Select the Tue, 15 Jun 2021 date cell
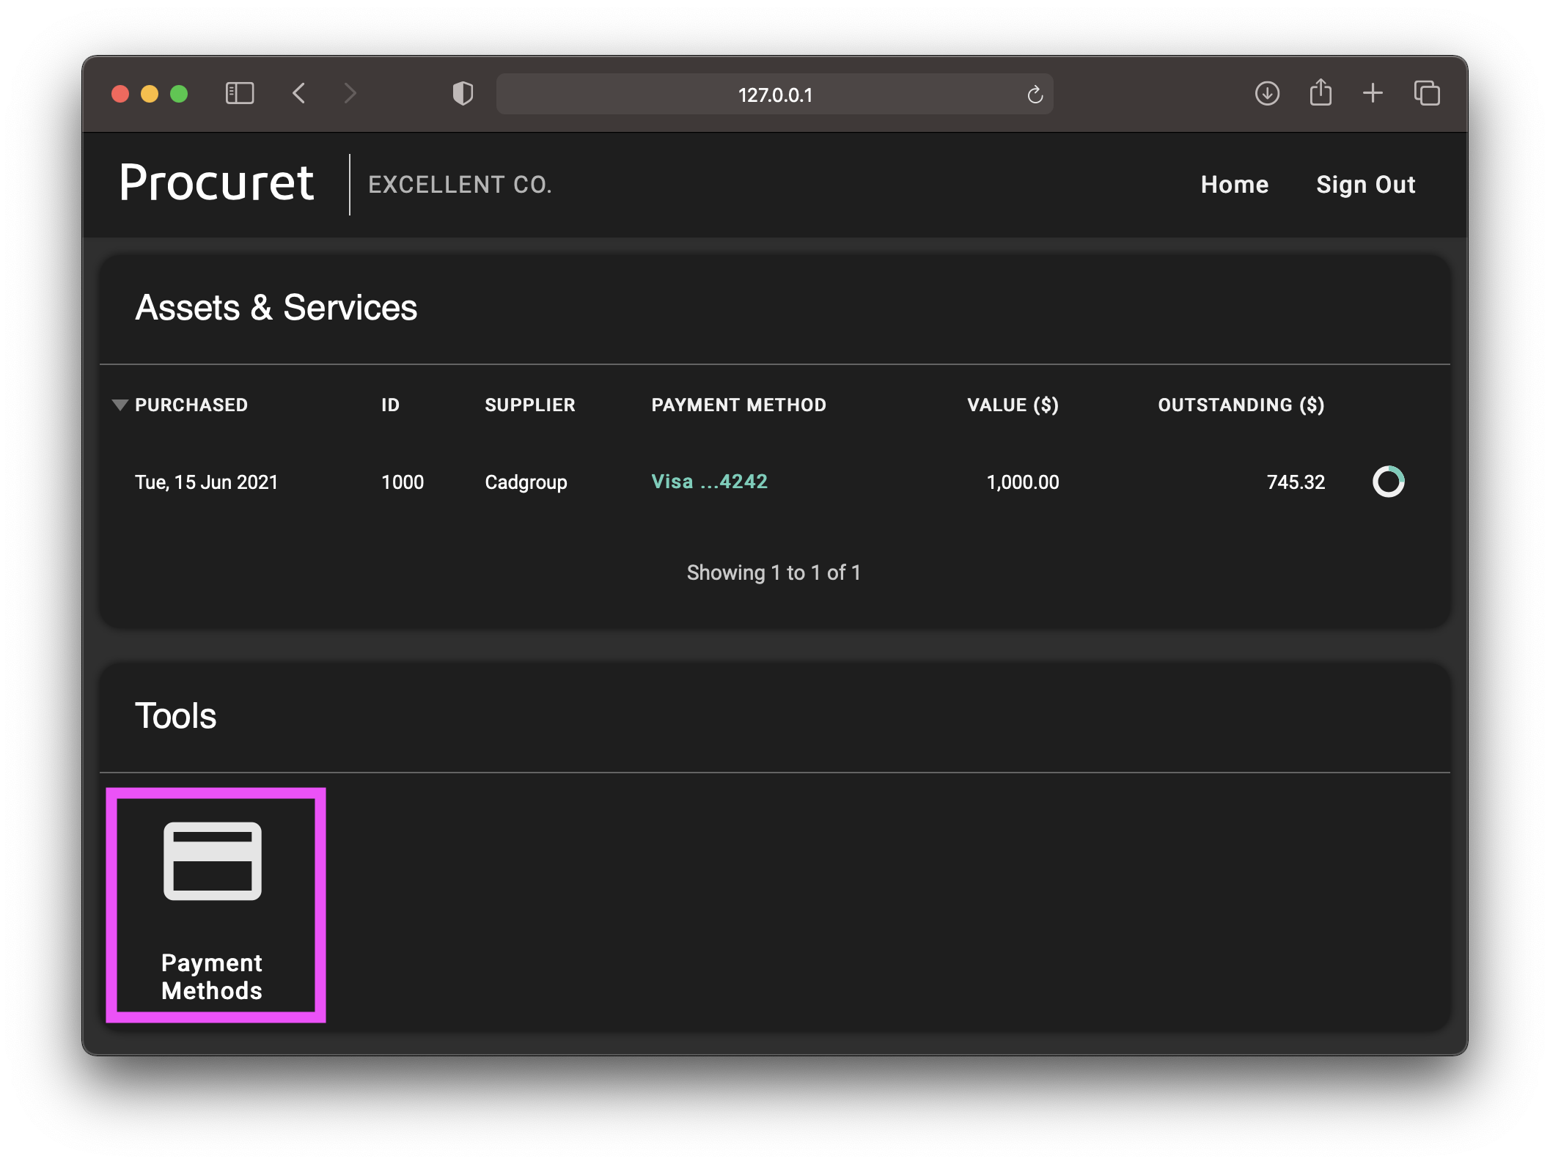 (x=206, y=482)
